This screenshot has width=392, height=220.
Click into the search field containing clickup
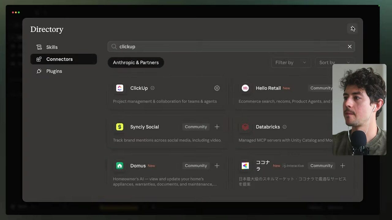click(x=231, y=46)
